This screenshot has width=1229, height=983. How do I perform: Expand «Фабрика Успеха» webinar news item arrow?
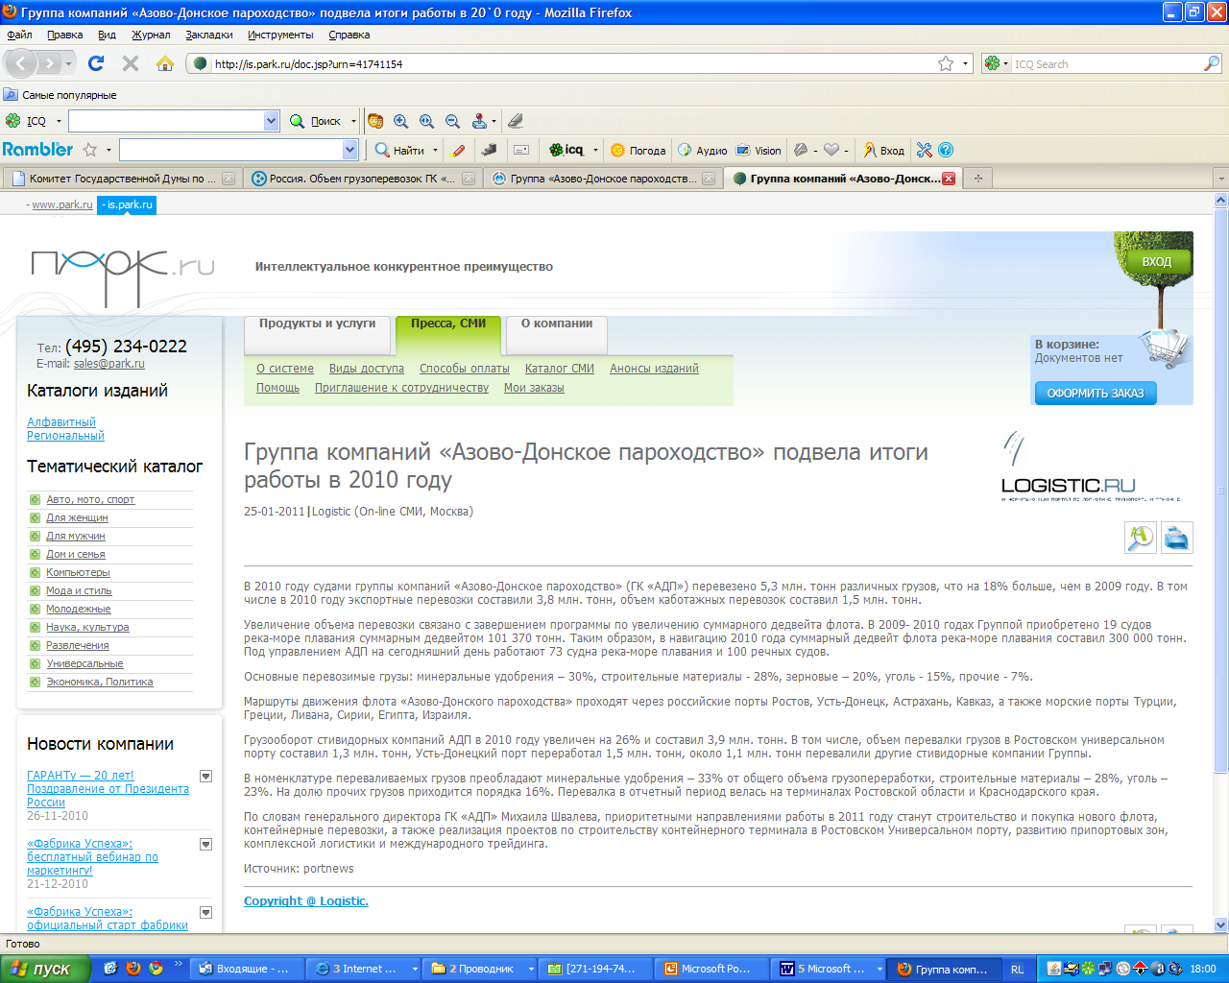(x=205, y=844)
